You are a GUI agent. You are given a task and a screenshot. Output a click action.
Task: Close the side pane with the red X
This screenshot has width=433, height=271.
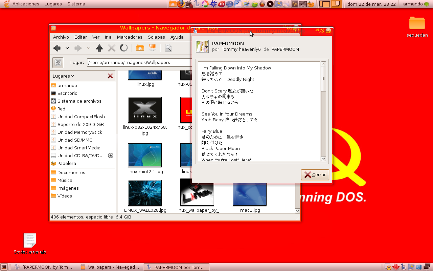pos(110,76)
